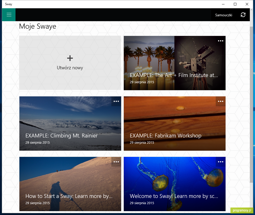Viewport: 255px width, 215px height.
Task: Open the Welcome to Sway! tile
Action: [174, 184]
